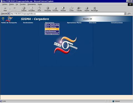133x103 pixels.
Task: Click the Detener stop icon
Action: click(x=24, y=8)
